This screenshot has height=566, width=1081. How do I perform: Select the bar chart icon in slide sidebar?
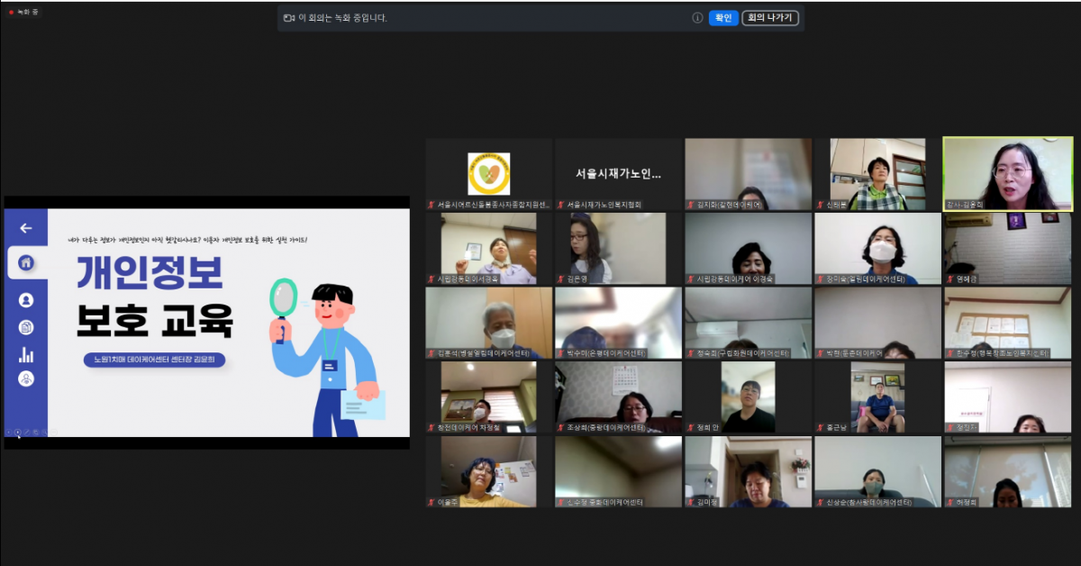click(25, 355)
